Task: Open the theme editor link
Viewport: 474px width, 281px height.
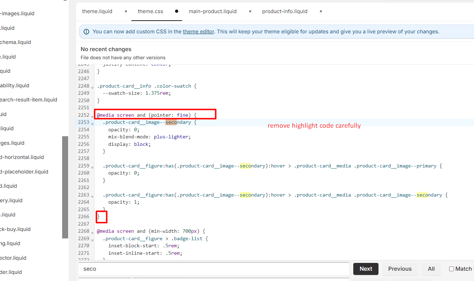Action: 198,32
